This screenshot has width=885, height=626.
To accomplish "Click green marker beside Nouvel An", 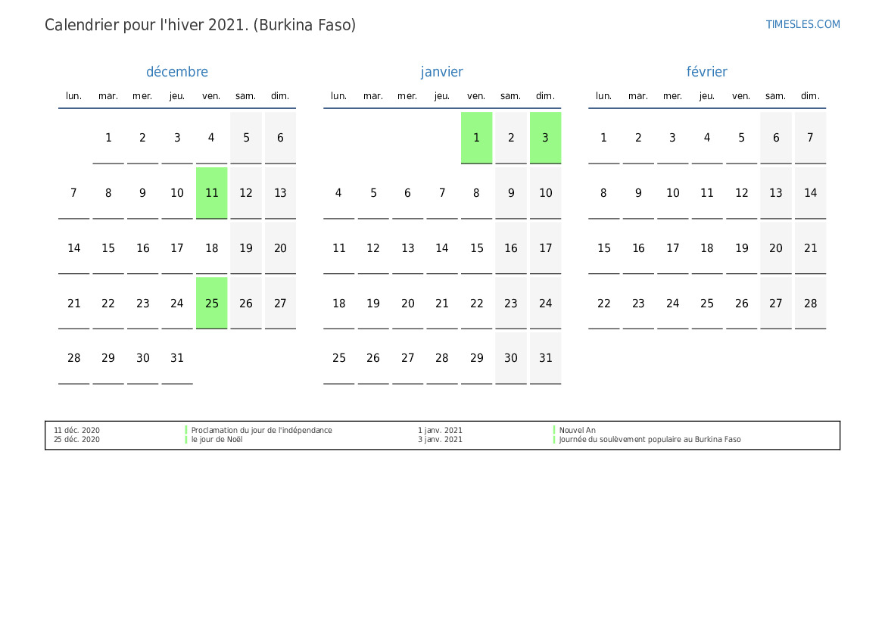I will point(554,430).
